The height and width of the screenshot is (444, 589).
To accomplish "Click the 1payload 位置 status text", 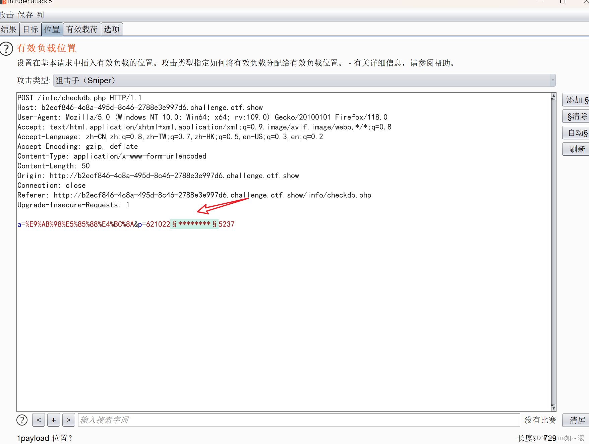I will pos(45,438).
